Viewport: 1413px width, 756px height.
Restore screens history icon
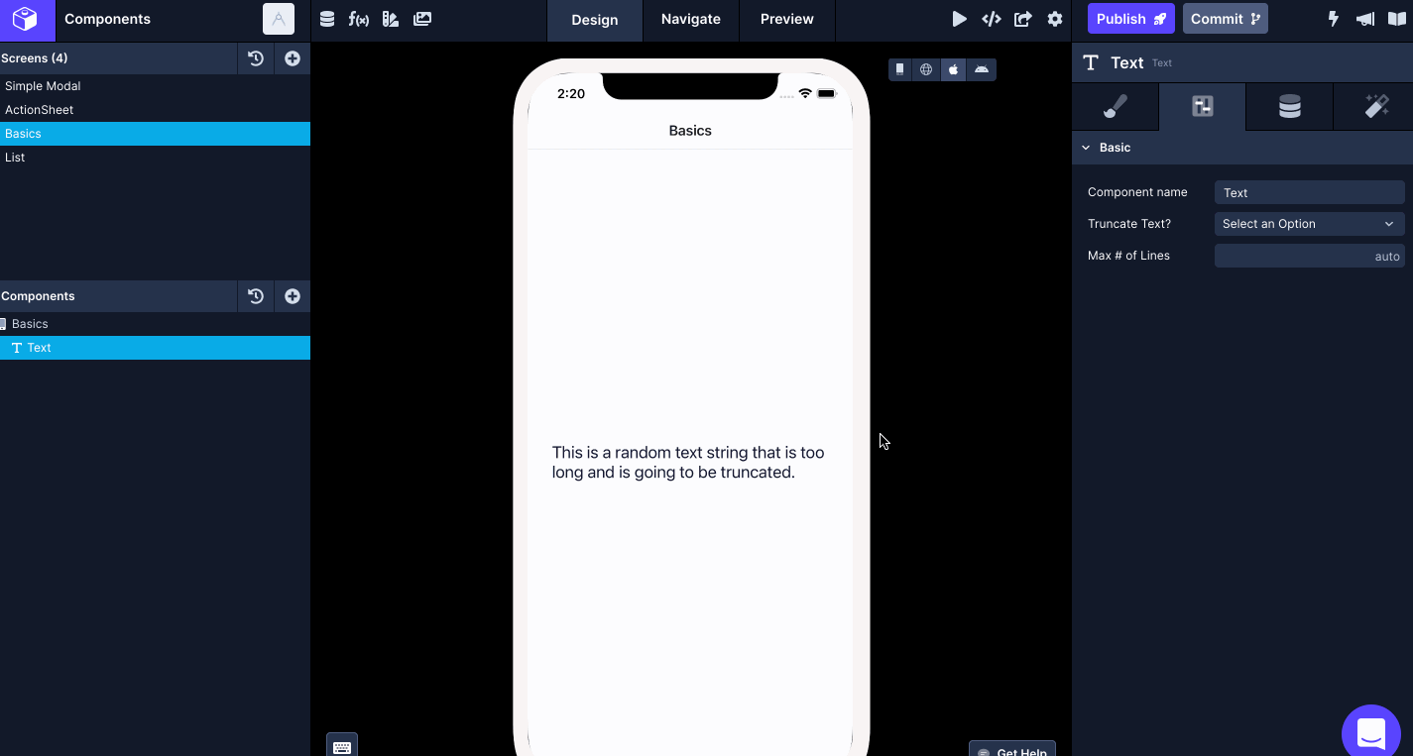point(256,58)
